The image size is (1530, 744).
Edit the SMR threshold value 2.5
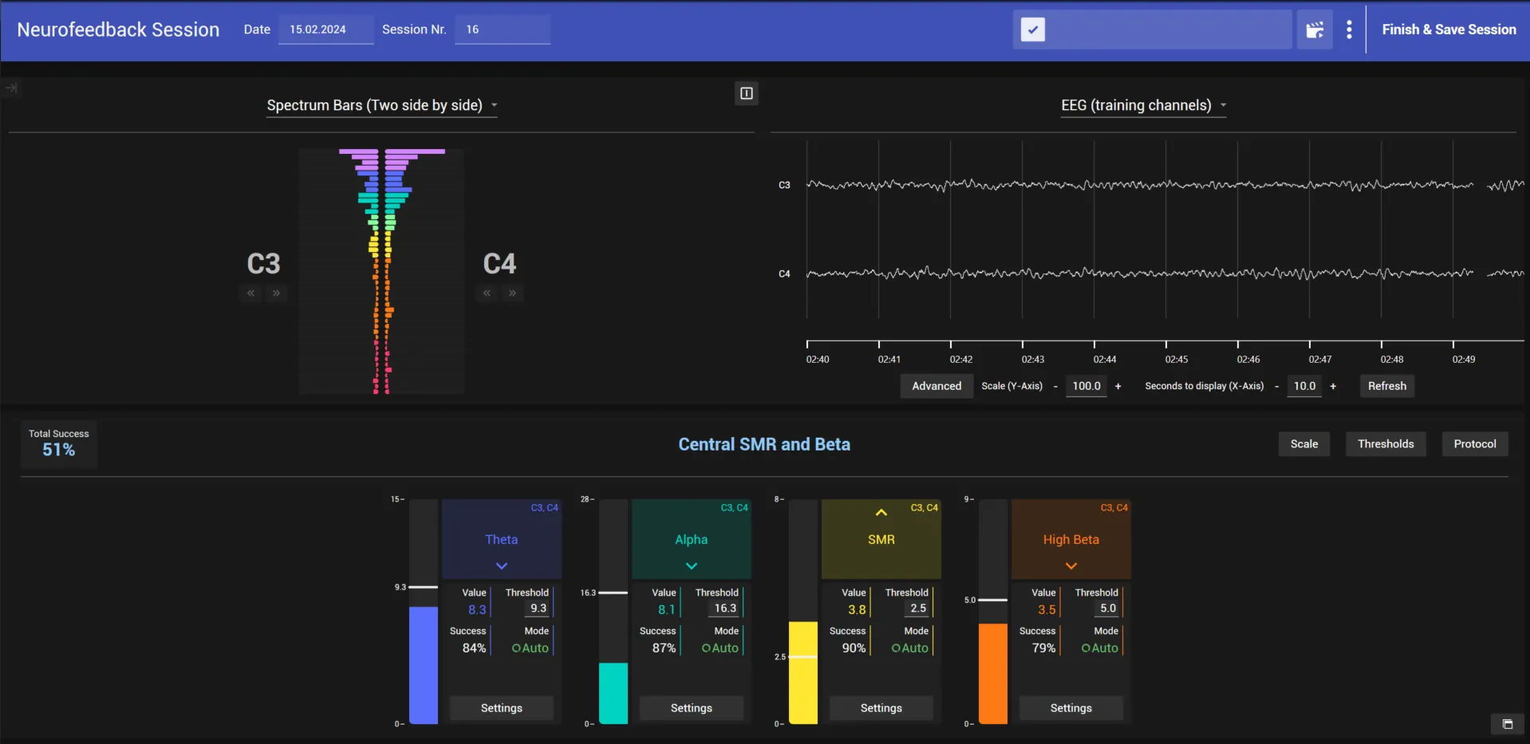918,608
